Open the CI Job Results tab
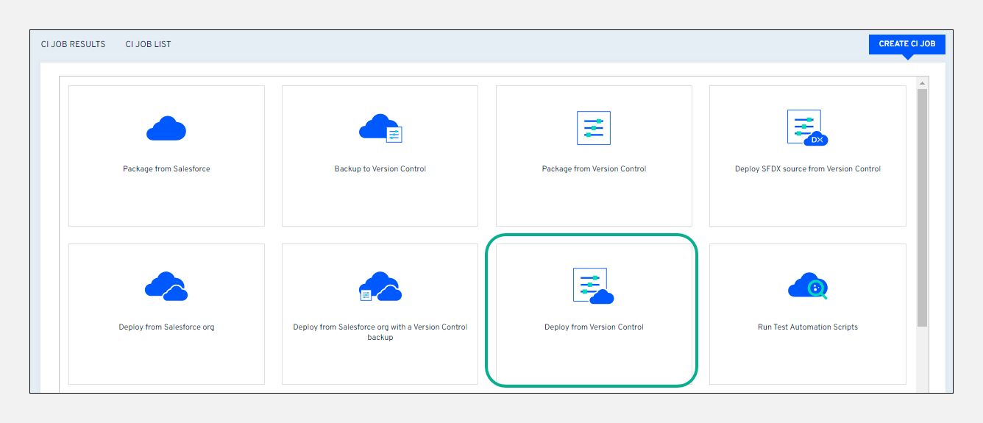 coord(73,44)
